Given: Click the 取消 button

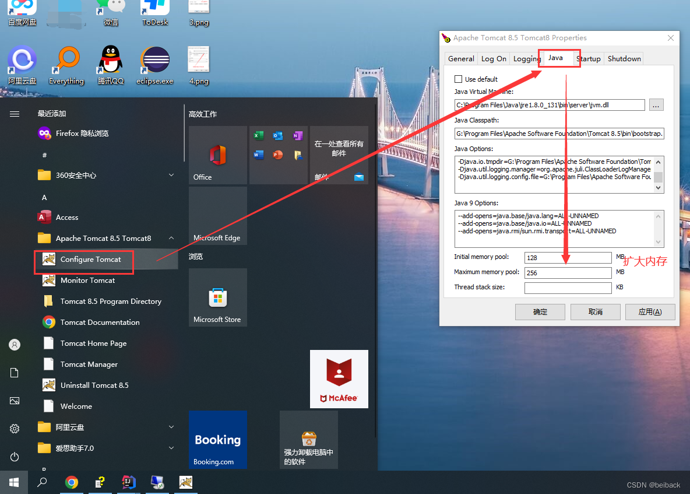Looking at the screenshot, I should tap(596, 311).
